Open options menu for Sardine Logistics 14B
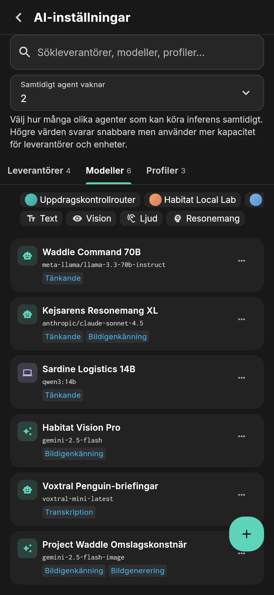 click(242, 378)
